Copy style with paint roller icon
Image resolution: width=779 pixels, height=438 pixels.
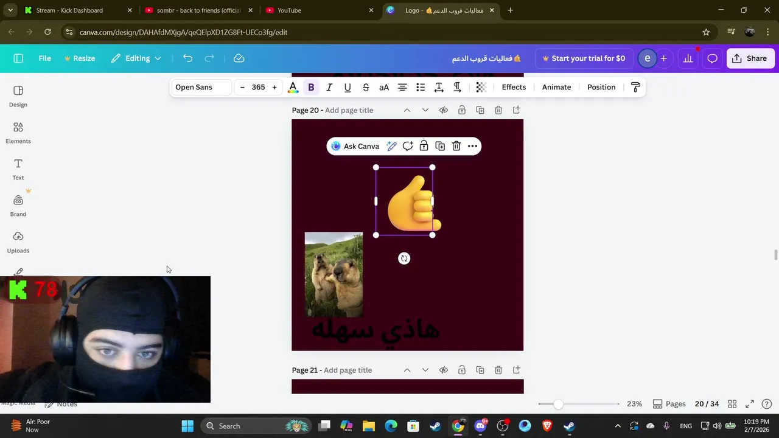point(636,87)
